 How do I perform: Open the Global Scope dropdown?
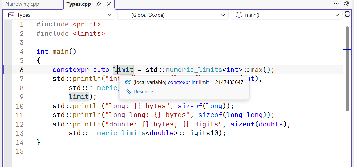(173, 15)
